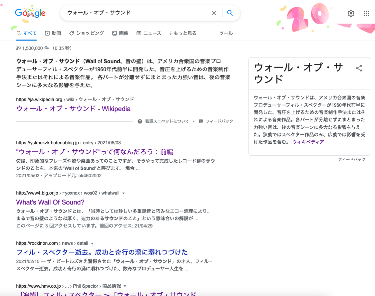Open the Wikipedia result for ウォール・オブ・サウンド

point(73,109)
